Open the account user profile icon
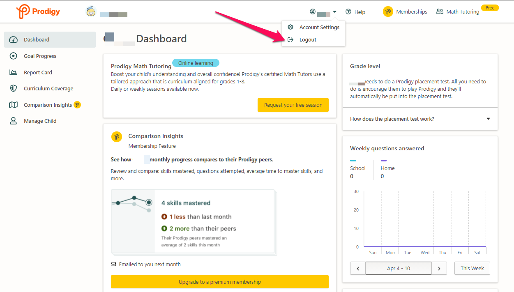Image resolution: width=514 pixels, height=292 pixels. coord(313,11)
